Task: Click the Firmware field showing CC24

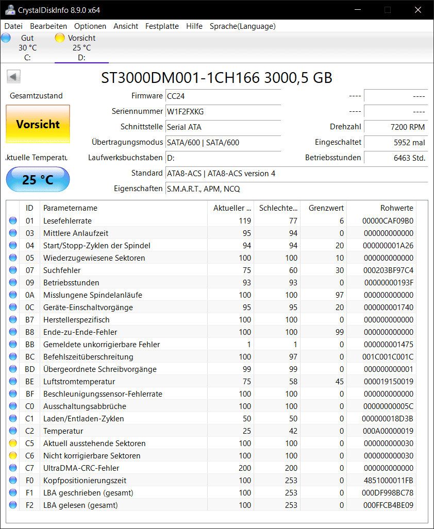Action: click(223, 96)
